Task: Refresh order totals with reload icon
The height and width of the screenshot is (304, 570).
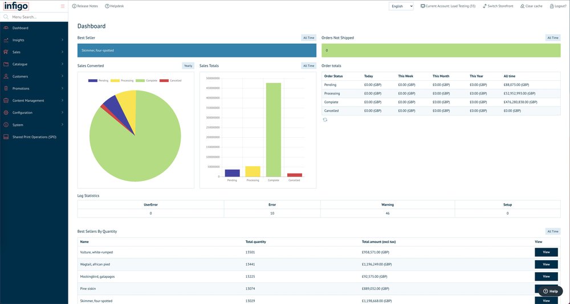Action: (325, 120)
